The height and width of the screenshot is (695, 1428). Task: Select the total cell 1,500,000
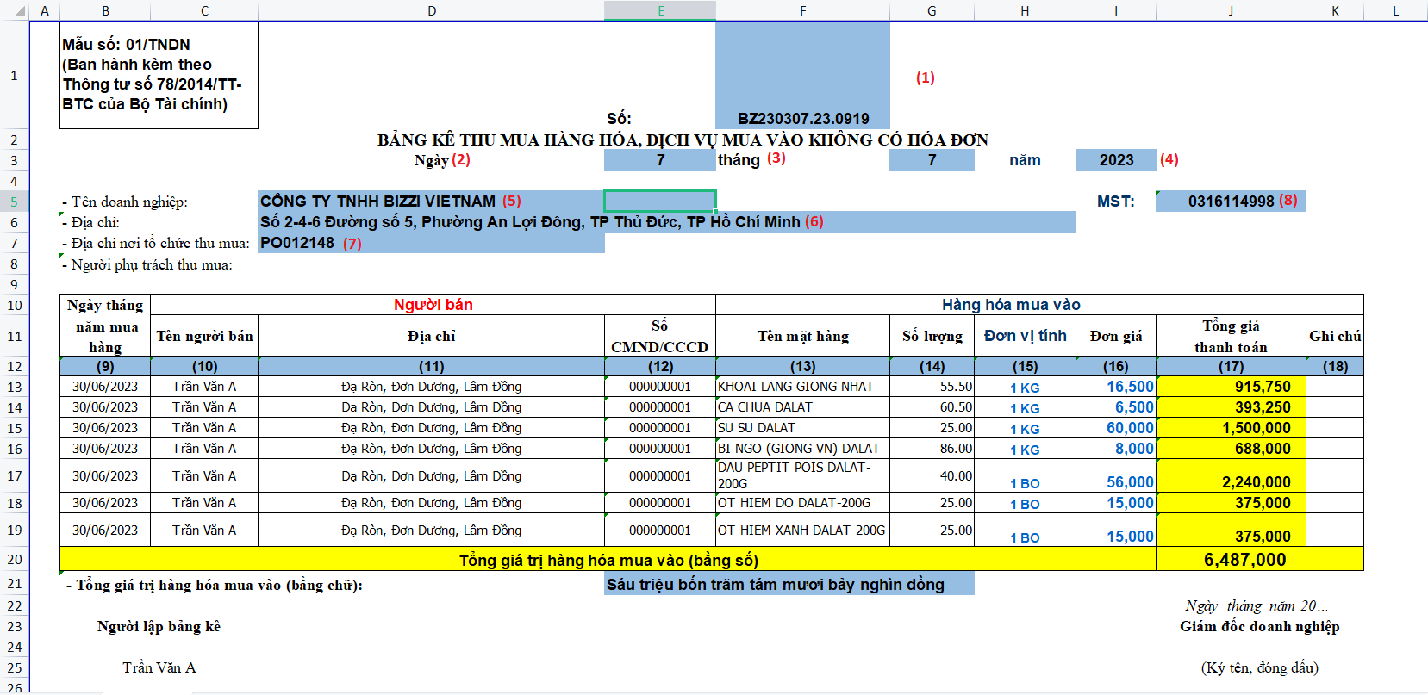coord(1231,428)
